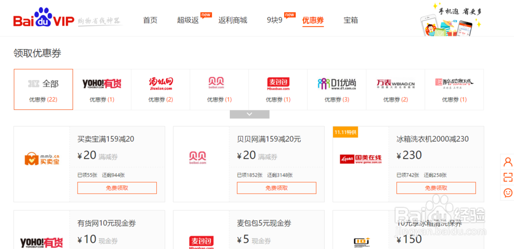Open the 9块9 navigation tab
Image resolution: width=514 pixels, height=249 pixels.
[274, 21]
